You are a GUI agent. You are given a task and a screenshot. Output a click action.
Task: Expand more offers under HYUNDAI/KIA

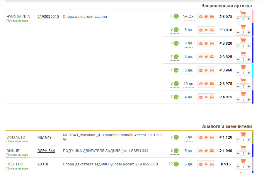[x=17, y=21]
